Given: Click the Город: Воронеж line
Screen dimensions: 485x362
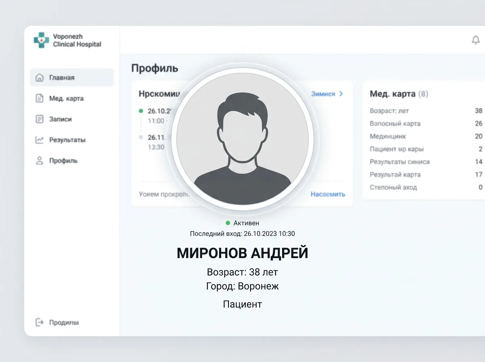Looking at the screenshot, I should [242, 286].
